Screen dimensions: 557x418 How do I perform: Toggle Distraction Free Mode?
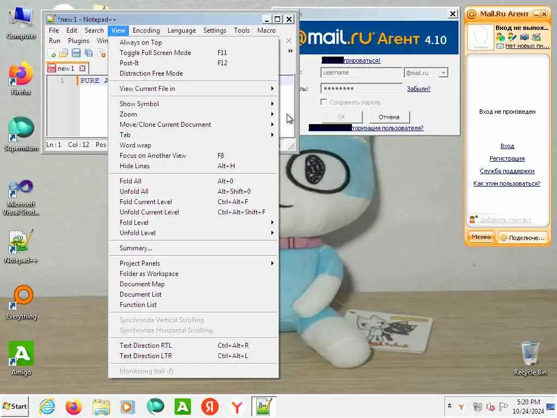[x=193, y=73]
